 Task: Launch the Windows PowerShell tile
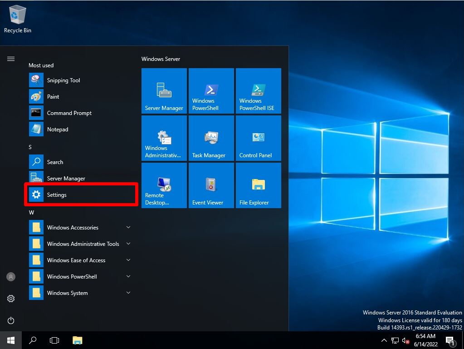click(x=211, y=91)
